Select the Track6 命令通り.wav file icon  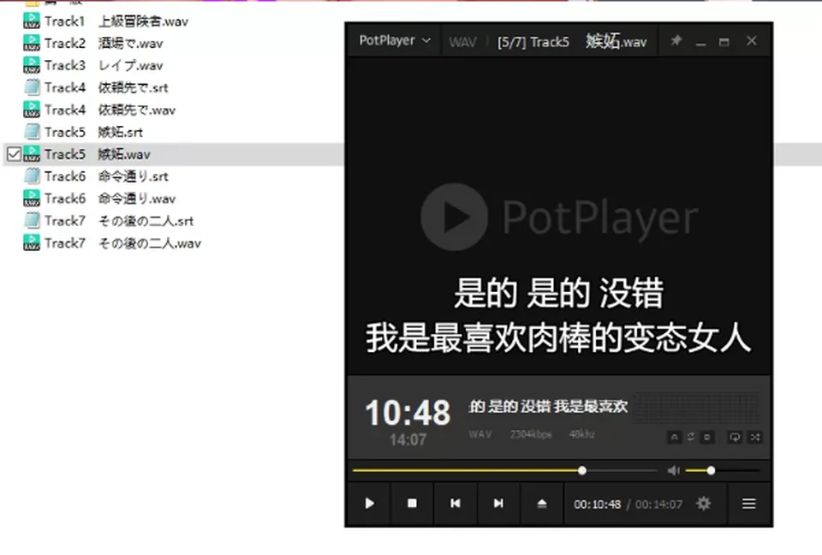pos(32,199)
